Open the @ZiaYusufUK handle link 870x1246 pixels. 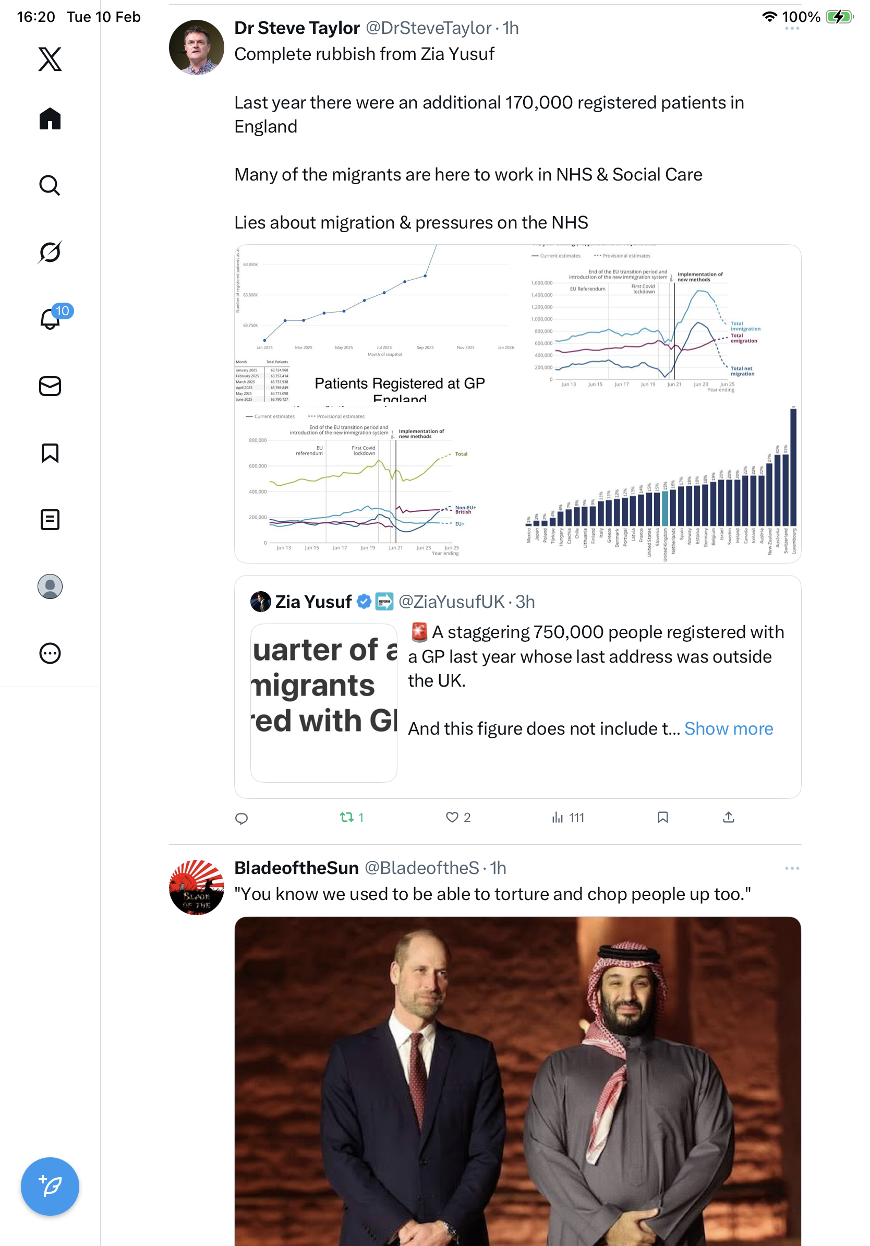tap(451, 602)
